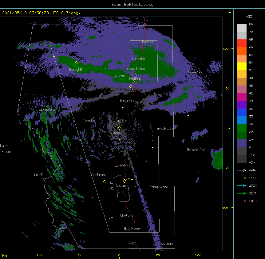The width and height of the screenshot is (265, 259).
Task: Click the Ponoka label
Action: 148,42
